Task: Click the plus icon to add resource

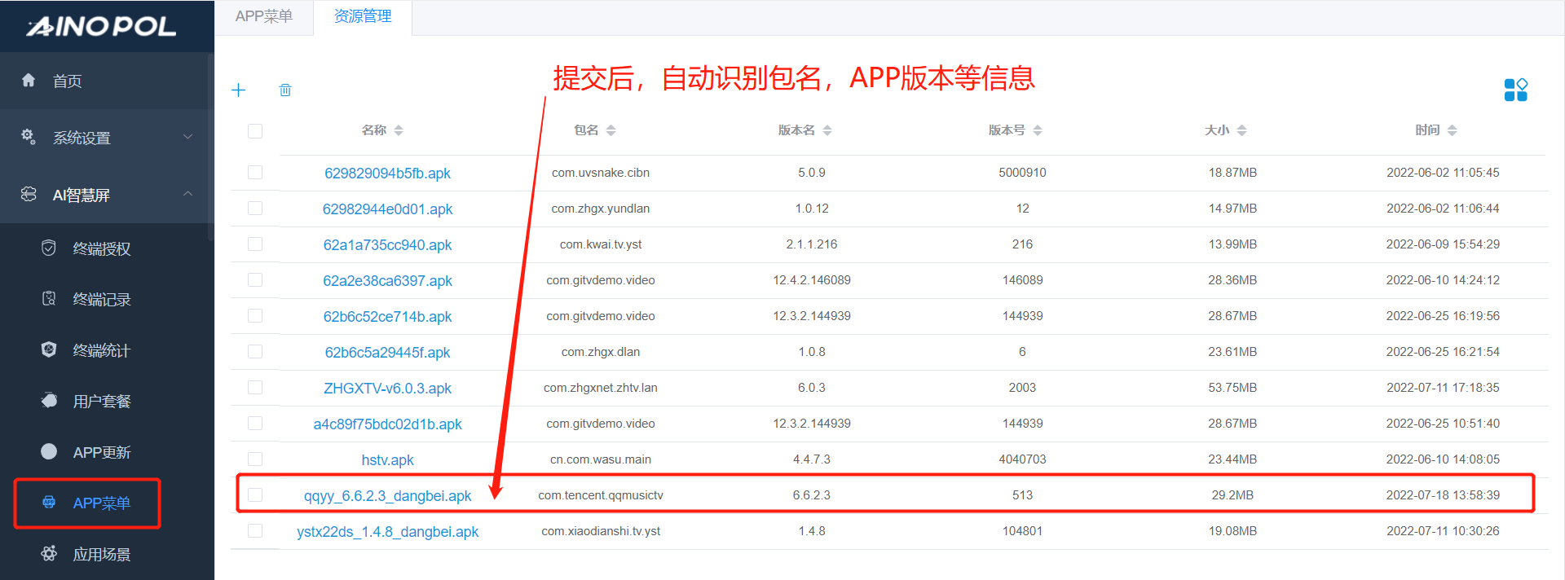Action: pos(238,90)
